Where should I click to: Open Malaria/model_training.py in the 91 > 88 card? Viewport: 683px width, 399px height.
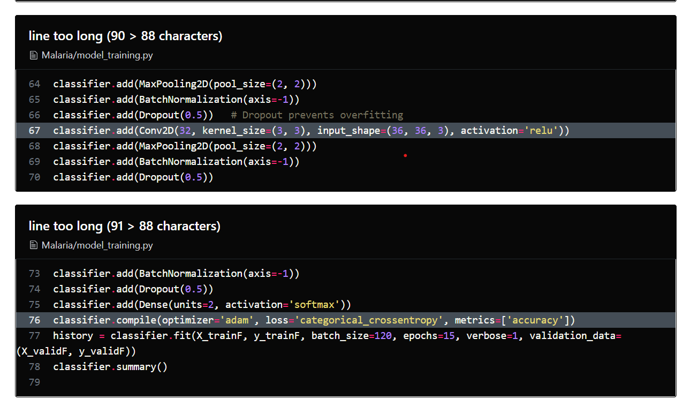click(x=97, y=245)
